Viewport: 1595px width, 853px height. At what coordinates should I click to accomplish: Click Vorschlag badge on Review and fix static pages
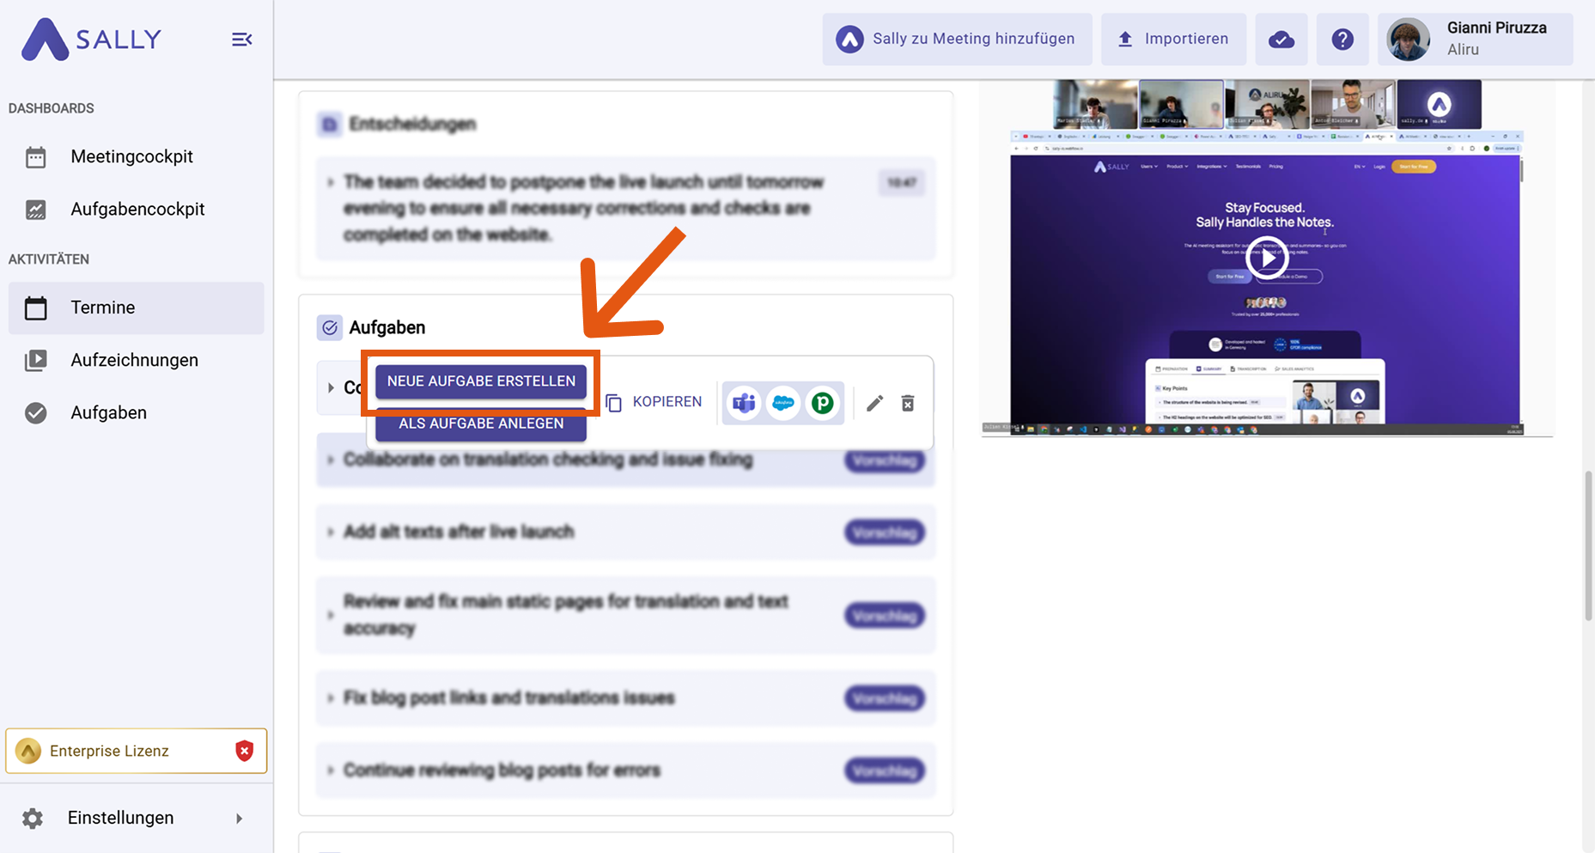coord(885,616)
